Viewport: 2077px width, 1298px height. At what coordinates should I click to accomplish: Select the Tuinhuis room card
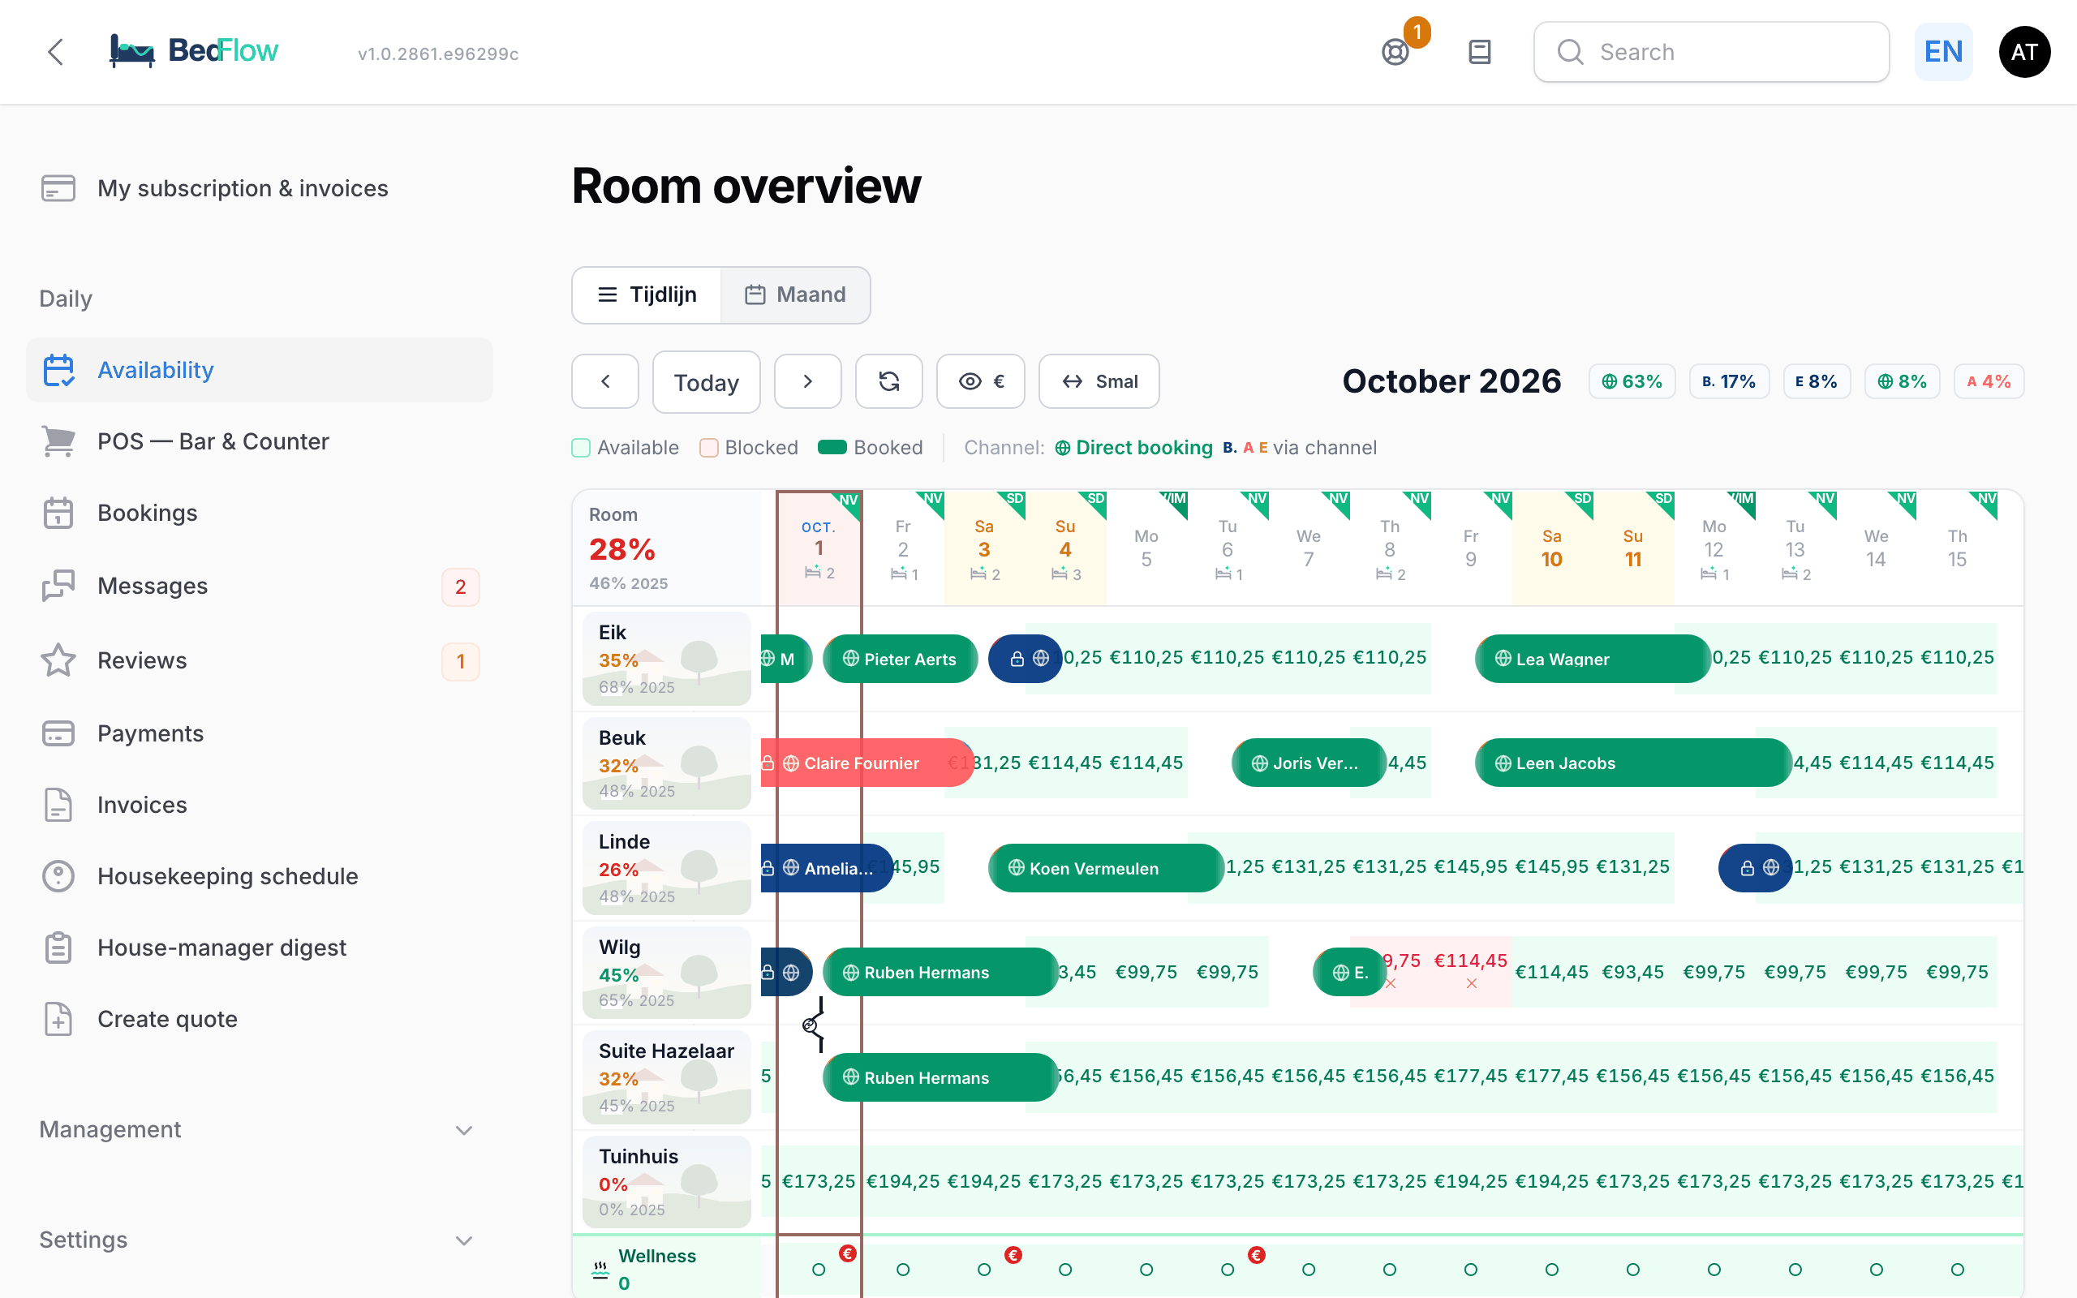pyautogui.click(x=667, y=1181)
